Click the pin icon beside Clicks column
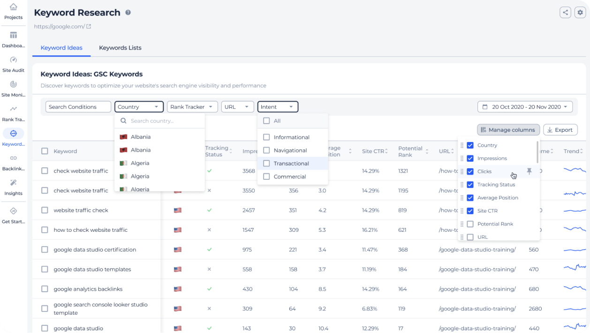 [x=529, y=171]
